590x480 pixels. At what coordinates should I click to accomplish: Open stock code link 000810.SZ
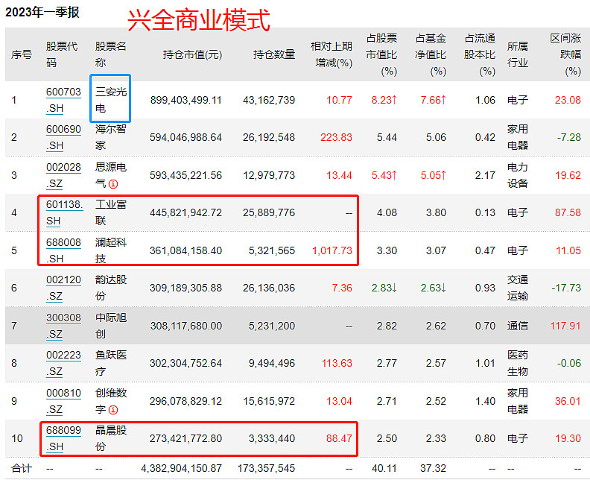tap(63, 401)
